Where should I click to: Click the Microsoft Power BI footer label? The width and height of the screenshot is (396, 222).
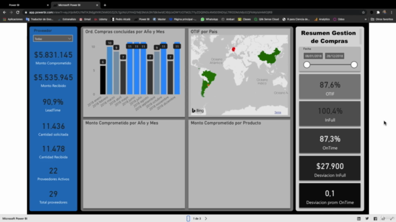pyautogui.click(x=15, y=218)
